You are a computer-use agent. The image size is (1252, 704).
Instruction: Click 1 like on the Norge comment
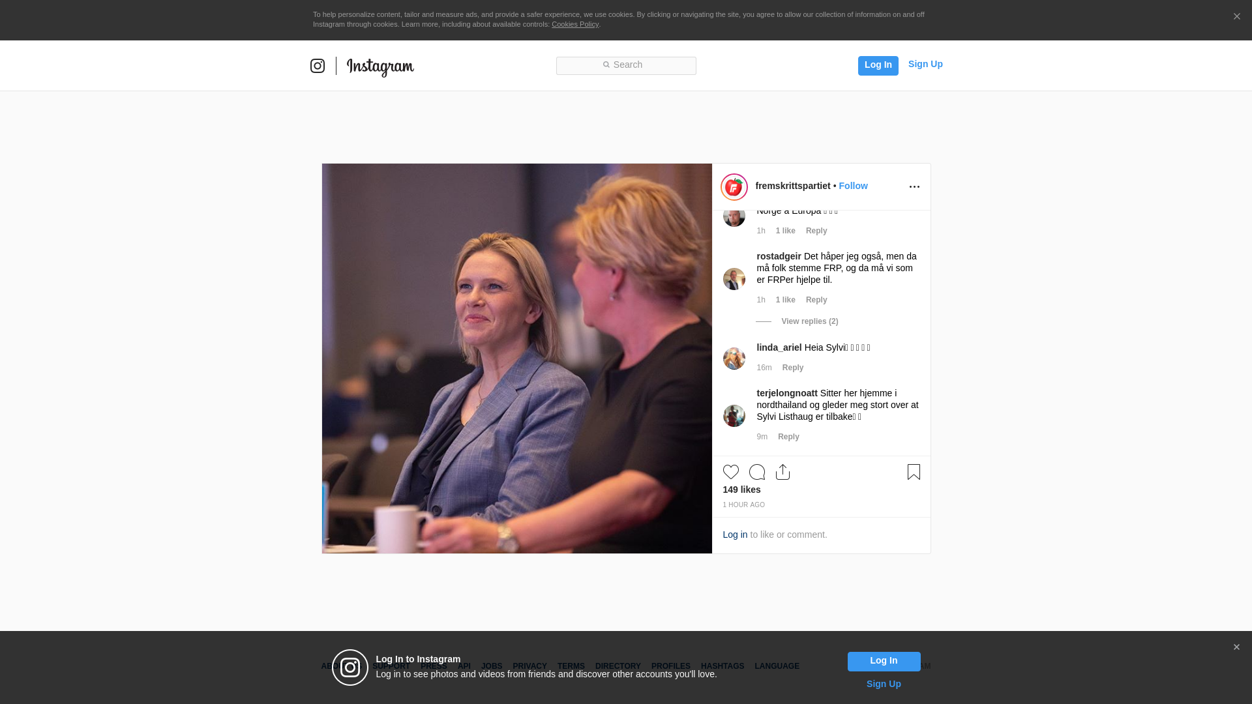click(x=785, y=231)
